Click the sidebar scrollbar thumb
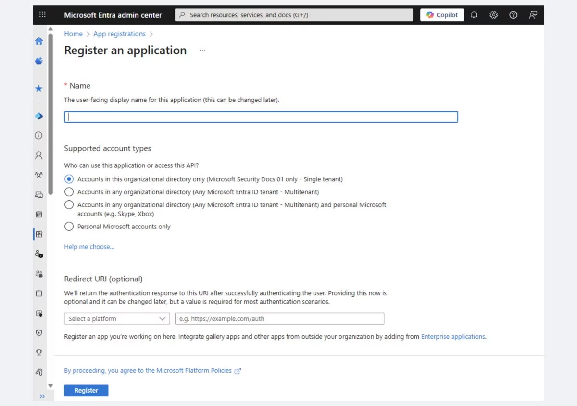 click(x=50, y=114)
